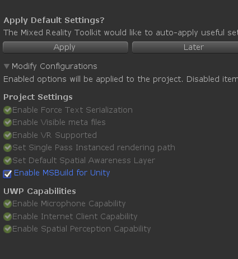The height and width of the screenshot is (259, 238).
Task: Click the Modify Configurations foldout label
Action: 54,66
